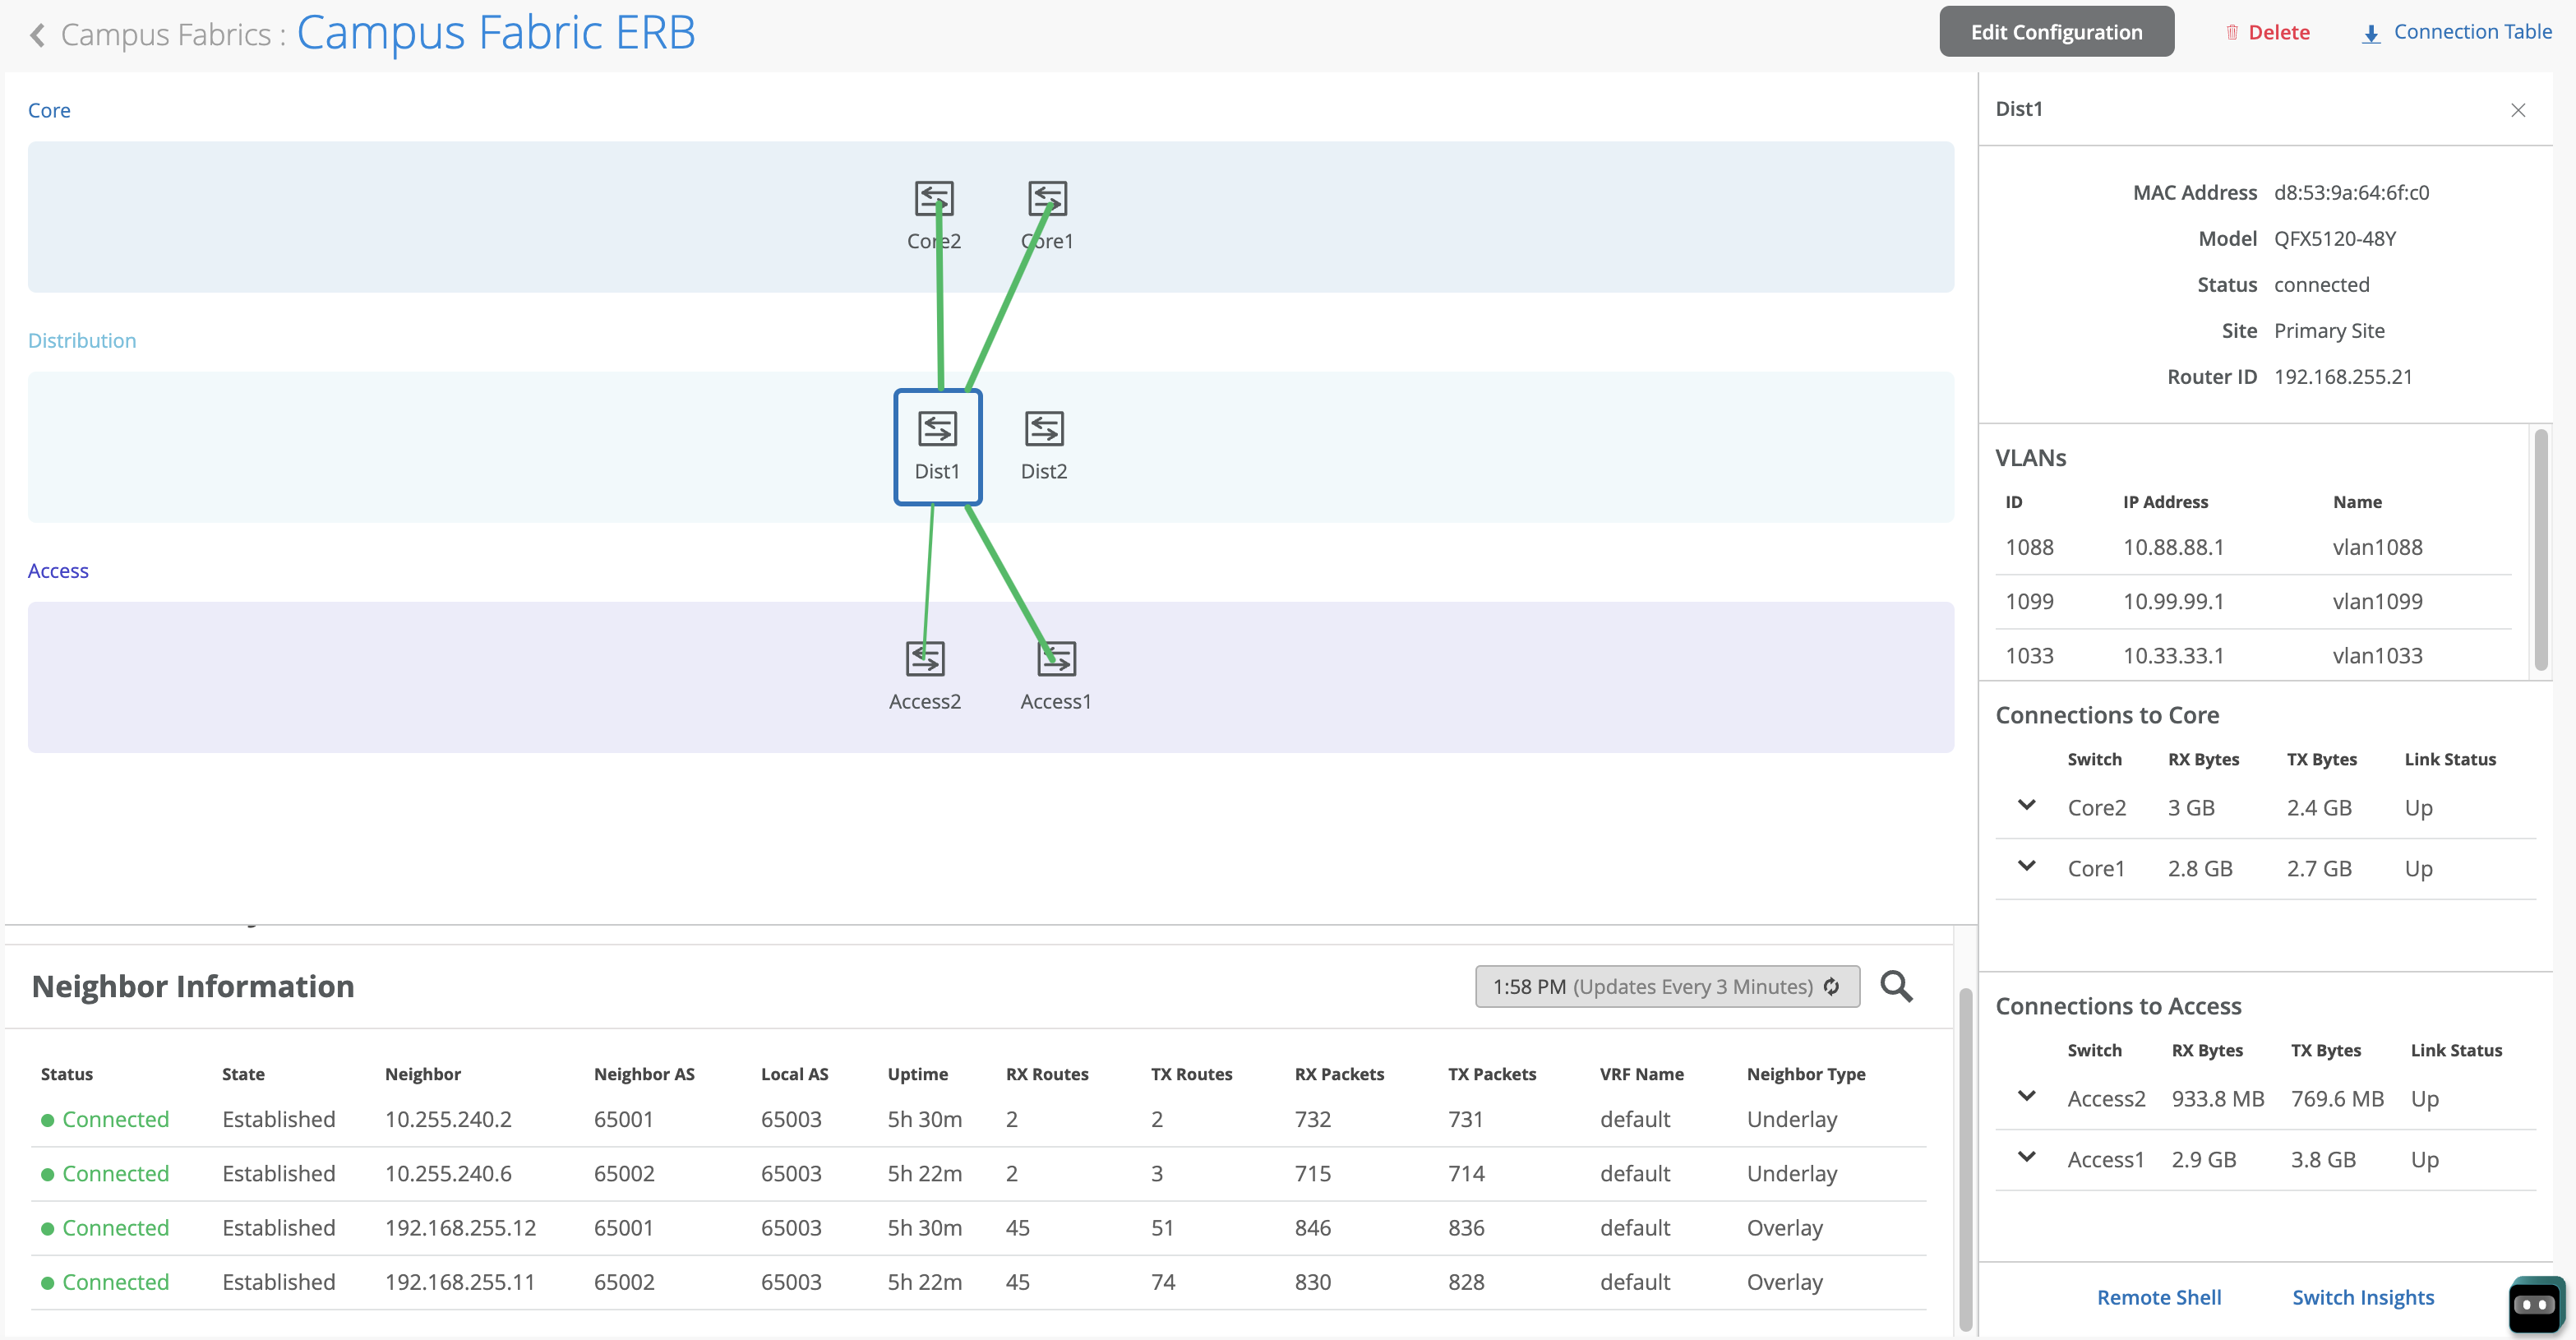This screenshot has height=1340, width=2576.
Task: Close the Dist1 details panel
Action: click(2517, 110)
